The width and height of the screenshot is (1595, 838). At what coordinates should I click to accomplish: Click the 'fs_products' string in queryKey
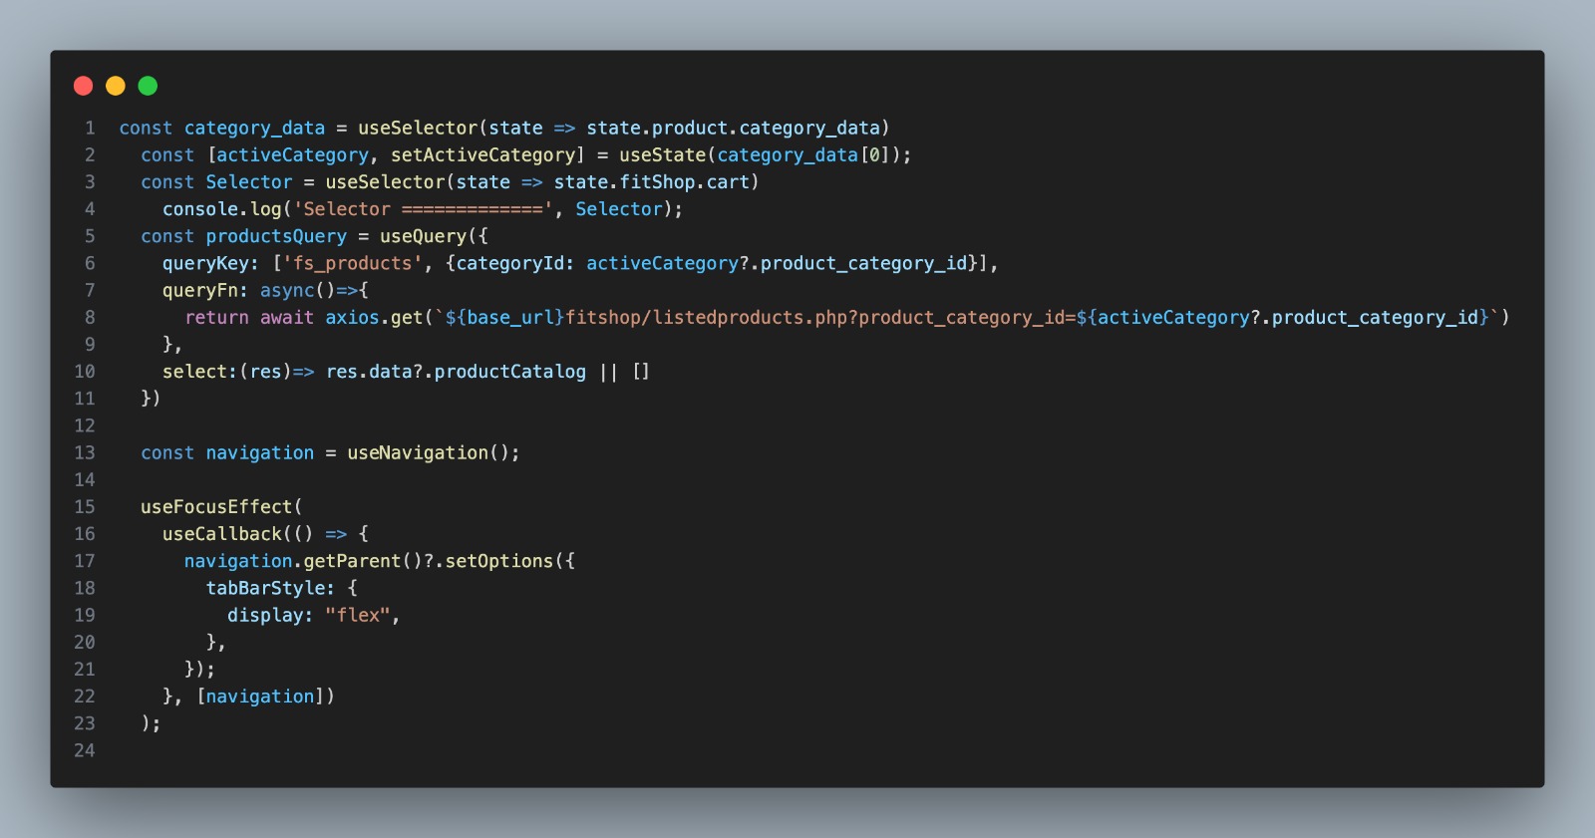click(352, 264)
